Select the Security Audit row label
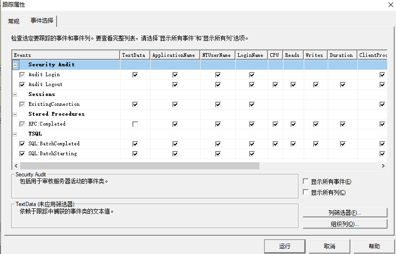Screen dimensions: 396x254 coord(51,64)
